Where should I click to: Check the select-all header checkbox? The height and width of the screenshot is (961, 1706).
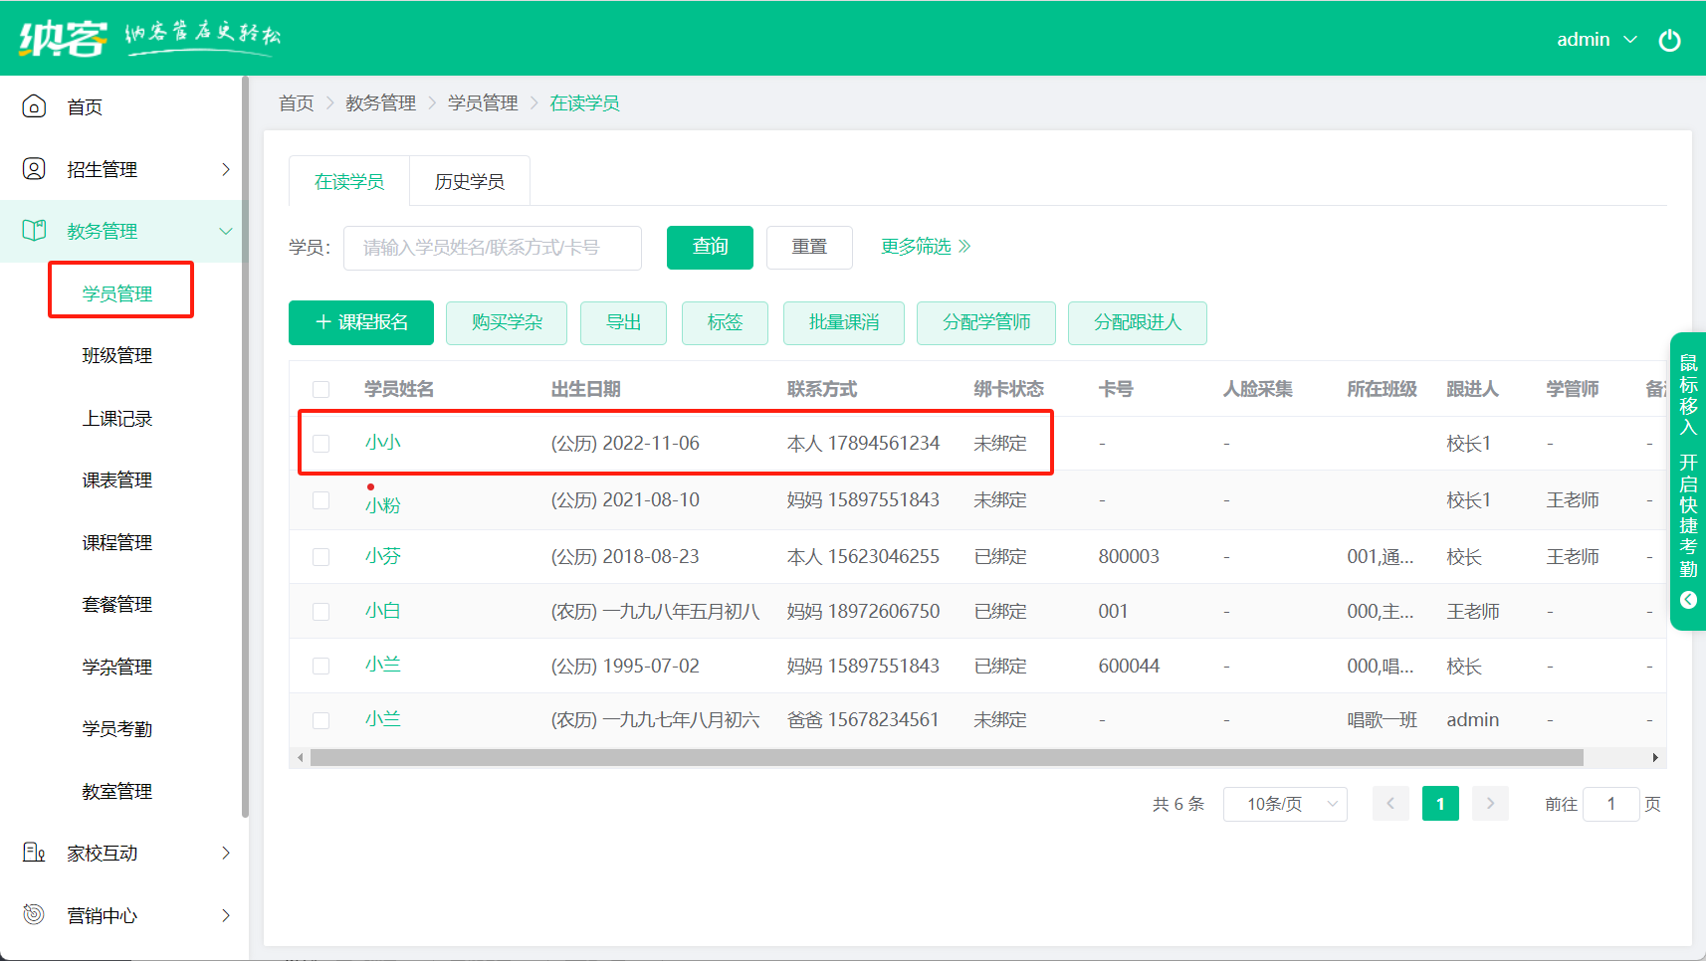click(320, 389)
